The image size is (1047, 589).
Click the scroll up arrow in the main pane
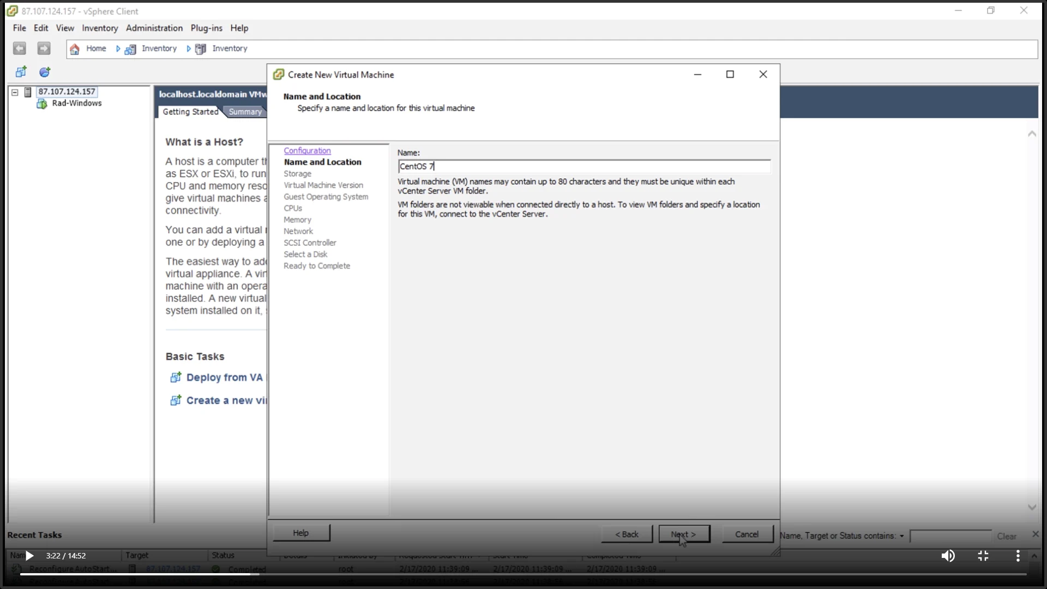click(x=1032, y=134)
